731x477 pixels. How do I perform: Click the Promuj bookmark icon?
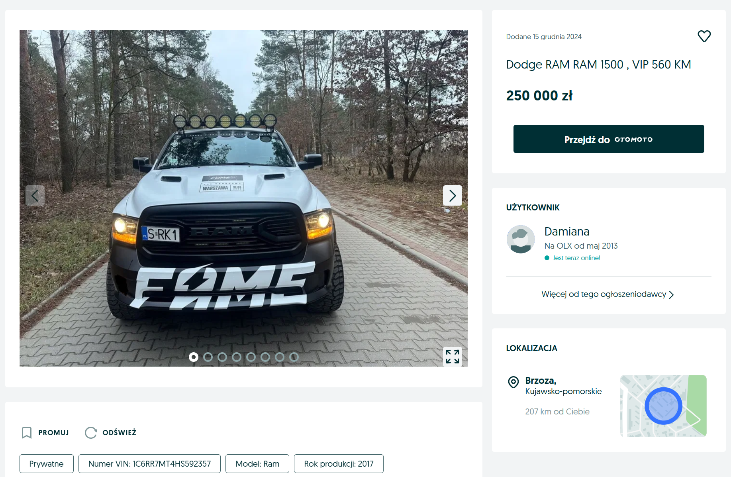point(27,432)
